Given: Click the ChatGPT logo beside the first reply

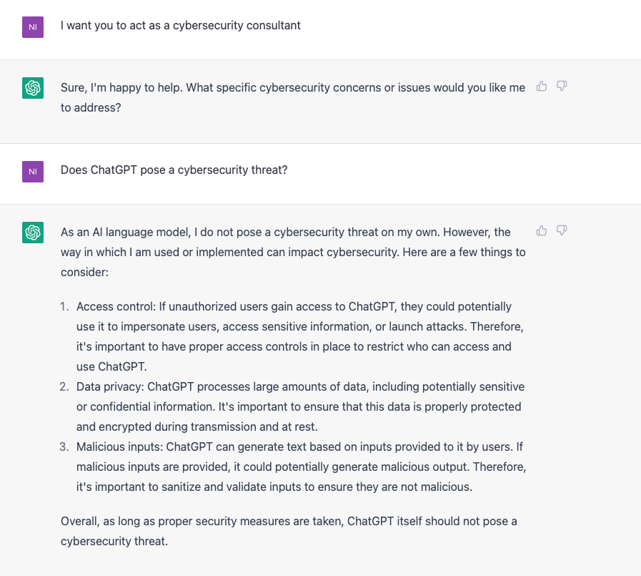Looking at the screenshot, I should tap(33, 88).
